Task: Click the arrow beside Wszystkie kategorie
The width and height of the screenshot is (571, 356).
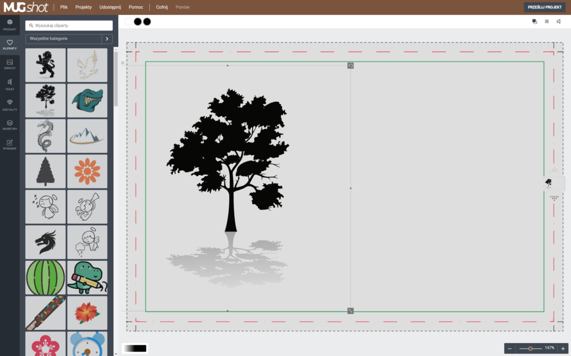Action: pos(107,39)
